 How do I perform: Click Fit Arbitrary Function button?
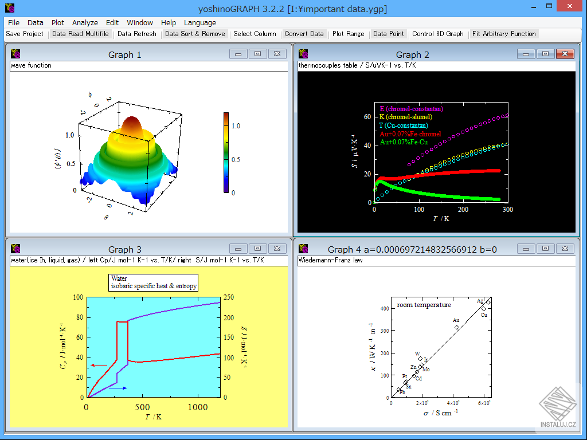(504, 34)
